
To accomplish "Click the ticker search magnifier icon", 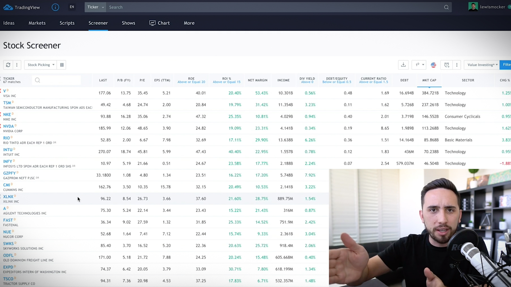I will [x=38, y=80].
